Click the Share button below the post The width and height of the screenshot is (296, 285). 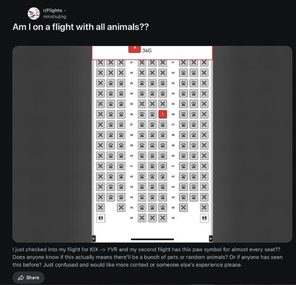(x=29, y=277)
